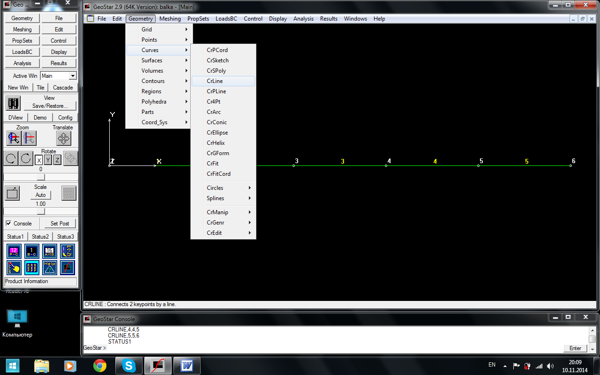600x375 pixels.
Task: Click the DView button
Action: (15, 118)
